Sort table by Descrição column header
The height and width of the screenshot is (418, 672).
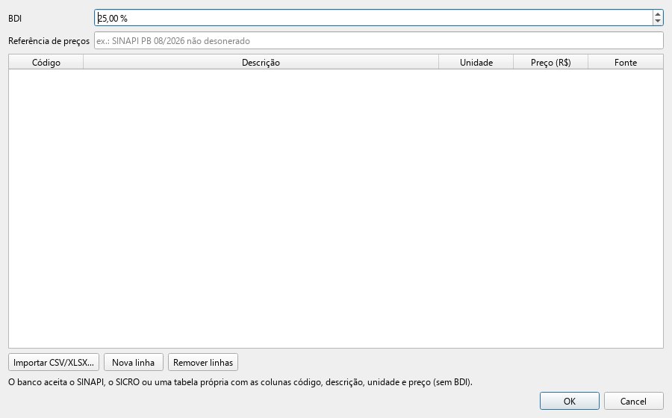(261, 63)
